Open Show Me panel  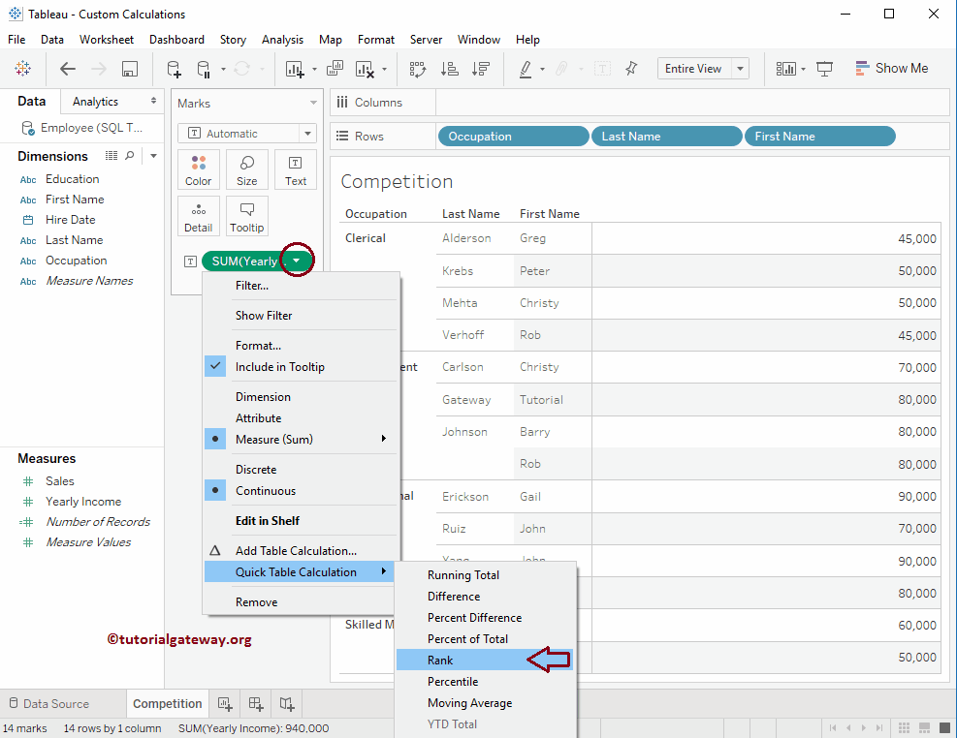coord(891,68)
